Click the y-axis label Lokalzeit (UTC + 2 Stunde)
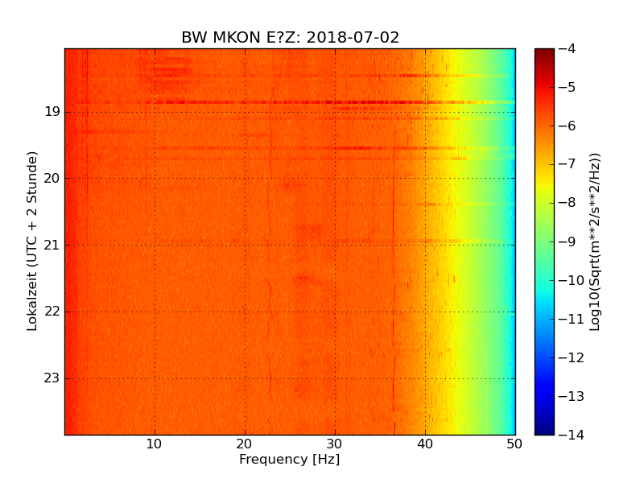This screenshot has height=483, width=644. point(32,241)
